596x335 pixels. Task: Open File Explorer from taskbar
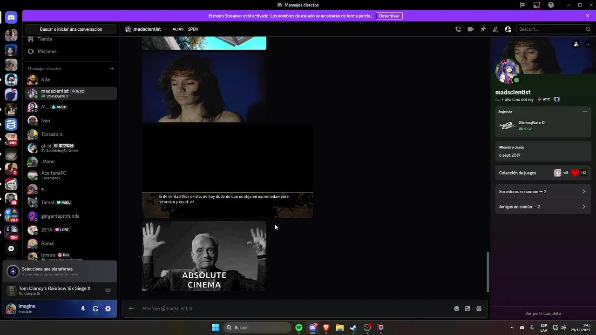(340, 328)
